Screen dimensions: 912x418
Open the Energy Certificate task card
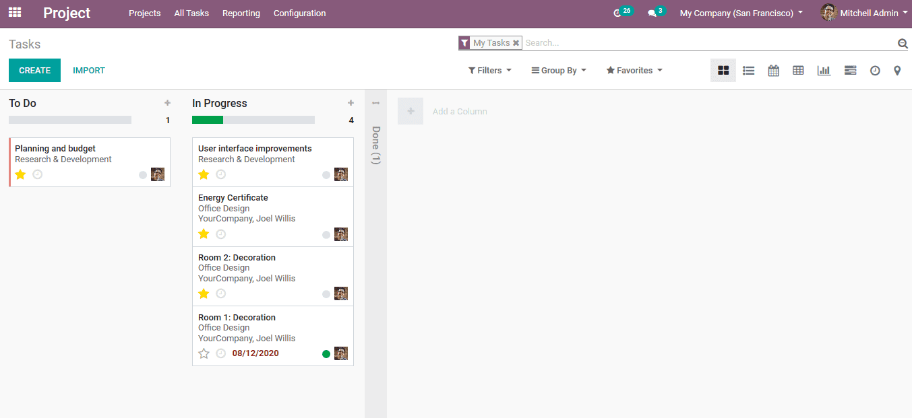click(273, 217)
